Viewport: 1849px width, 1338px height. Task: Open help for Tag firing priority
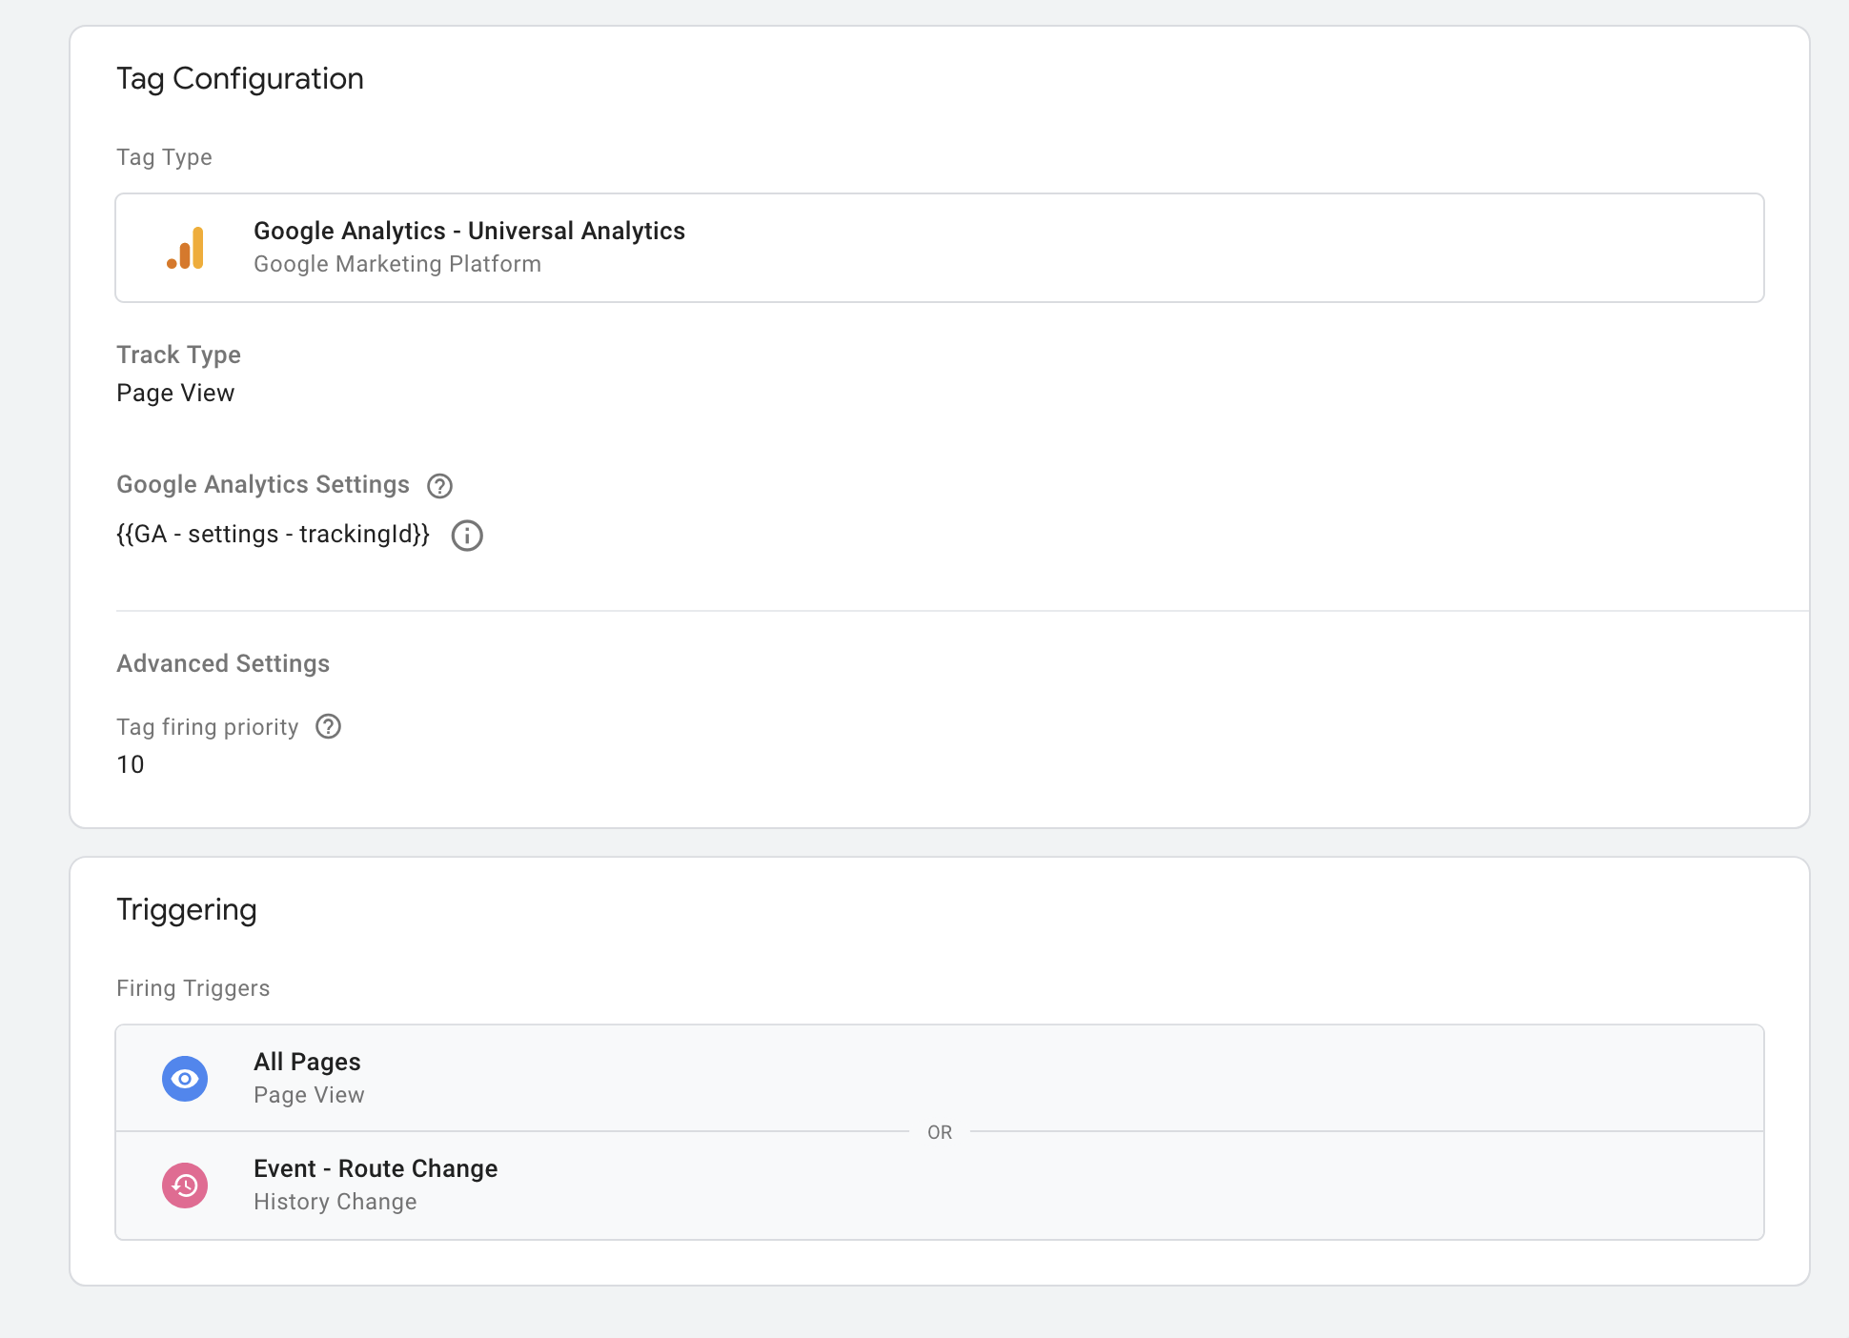[329, 727]
